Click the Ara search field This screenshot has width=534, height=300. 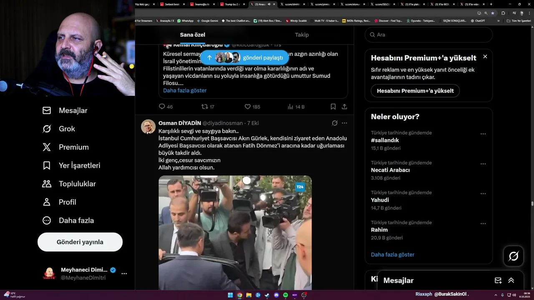tap(429, 35)
